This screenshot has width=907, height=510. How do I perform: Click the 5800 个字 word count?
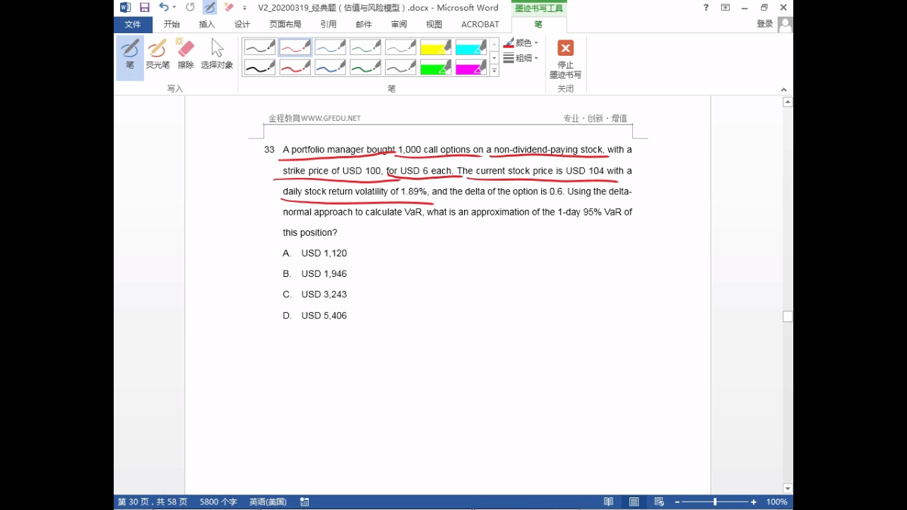click(218, 502)
